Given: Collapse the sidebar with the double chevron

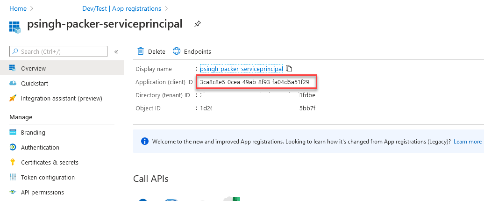Looking at the screenshot, I should [x=116, y=51].
